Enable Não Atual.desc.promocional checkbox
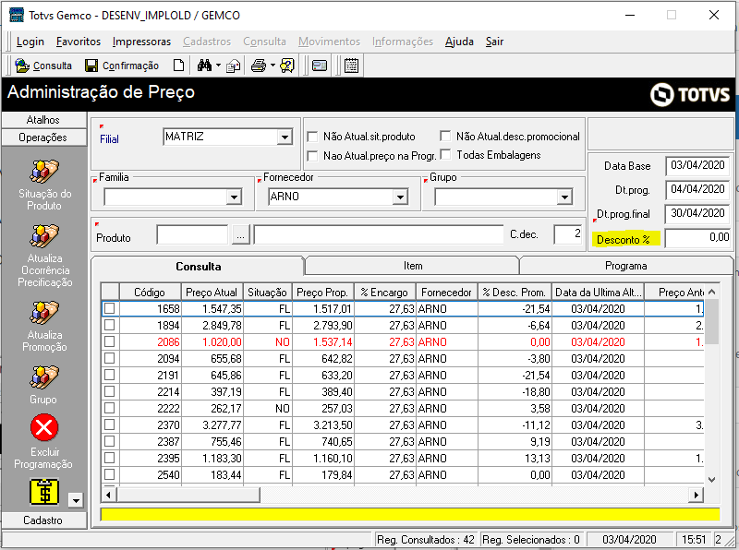 pos(445,136)
